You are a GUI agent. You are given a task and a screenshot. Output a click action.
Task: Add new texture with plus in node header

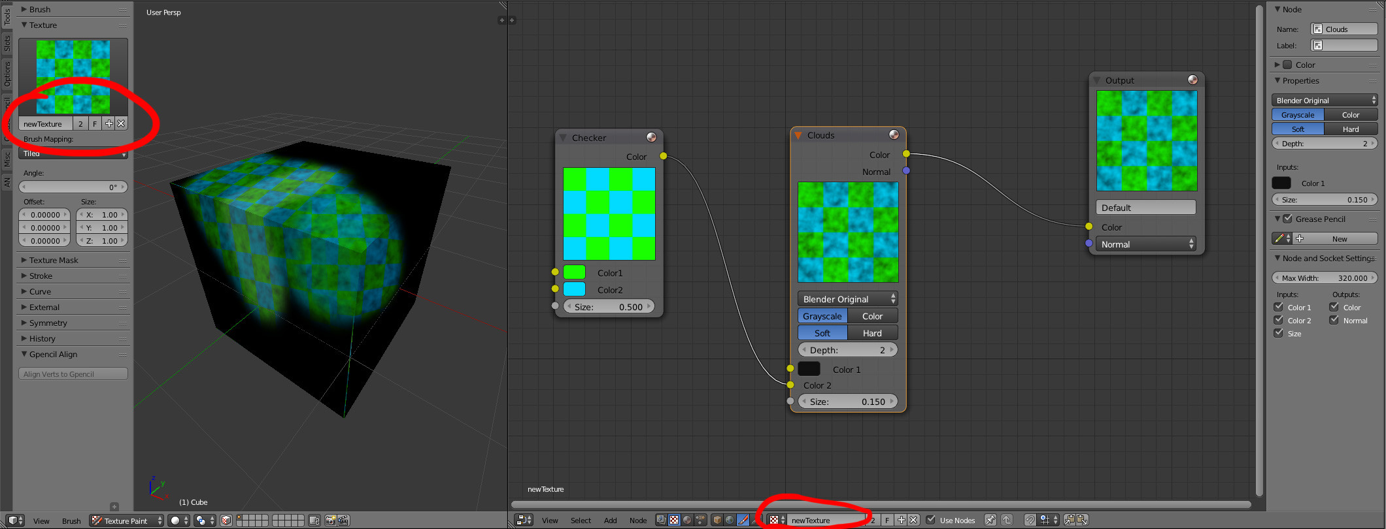click(902, 520)
